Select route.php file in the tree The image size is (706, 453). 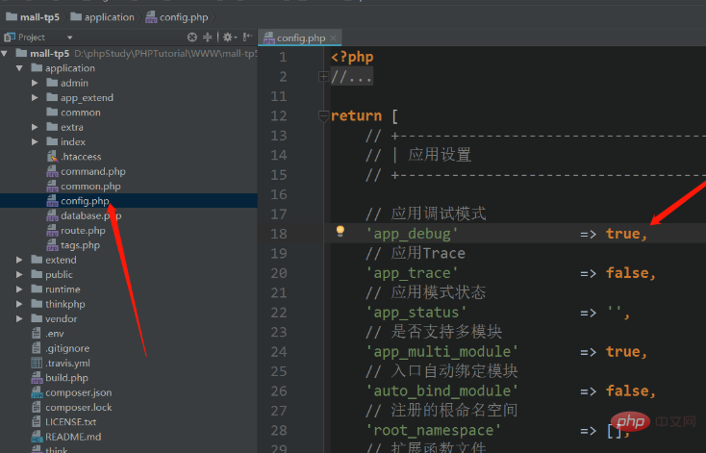pyautogui.click(x=83, y=231)
